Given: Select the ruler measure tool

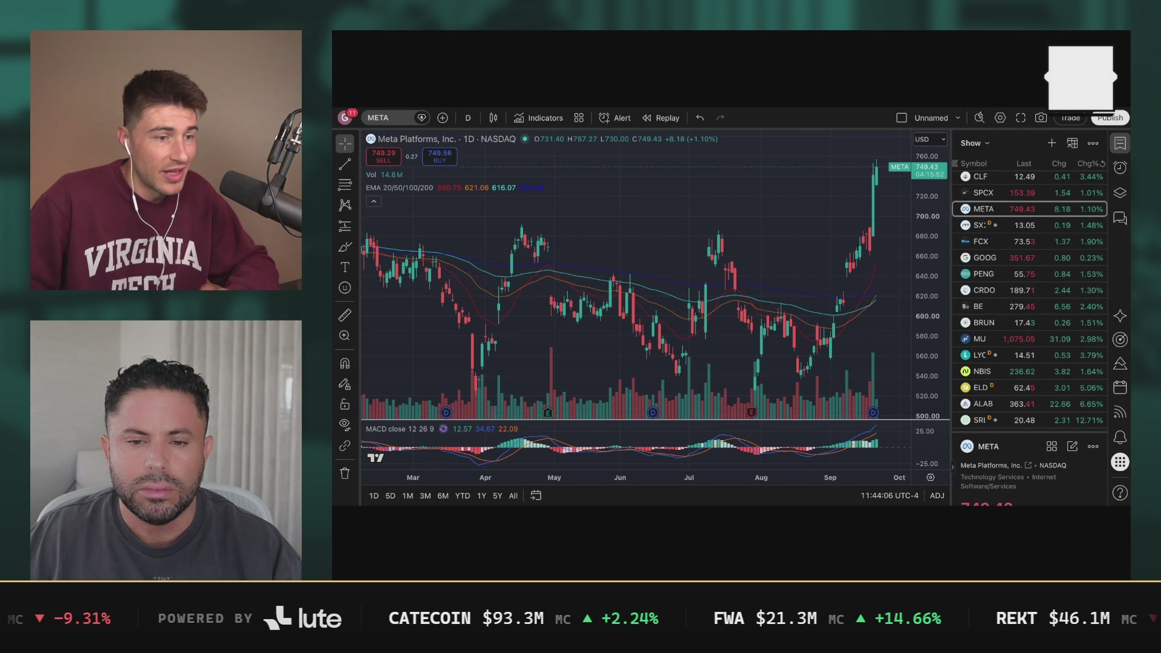Looking at the screenshot, I should pyautogui.click(x=345, y=315).
